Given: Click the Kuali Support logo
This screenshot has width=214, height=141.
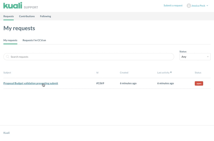Looking at the screenshot, I should pyautogui.click(x=21, y=5).
